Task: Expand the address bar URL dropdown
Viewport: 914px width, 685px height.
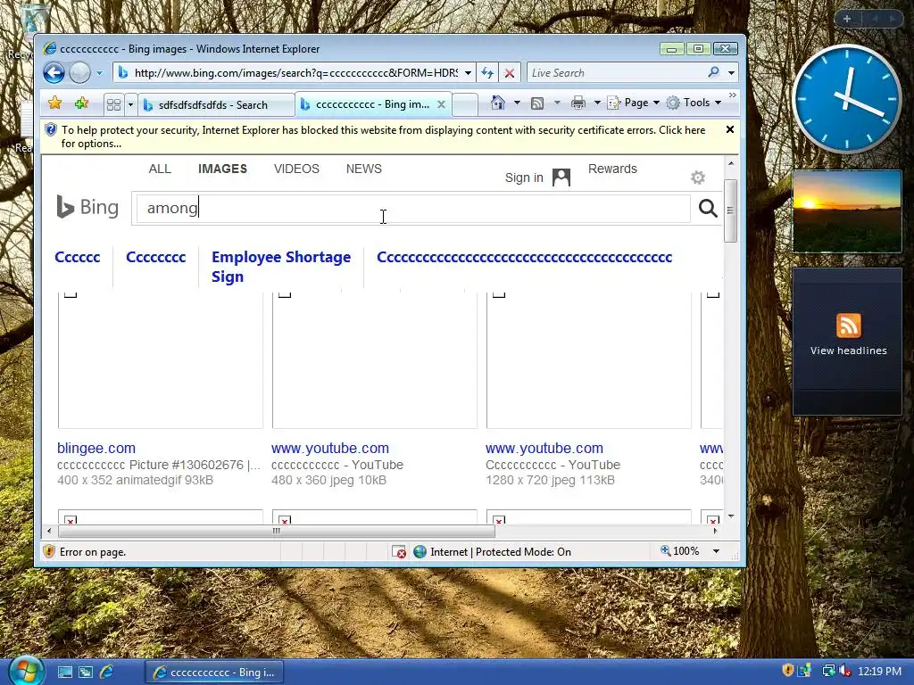Action: (468, 73)
